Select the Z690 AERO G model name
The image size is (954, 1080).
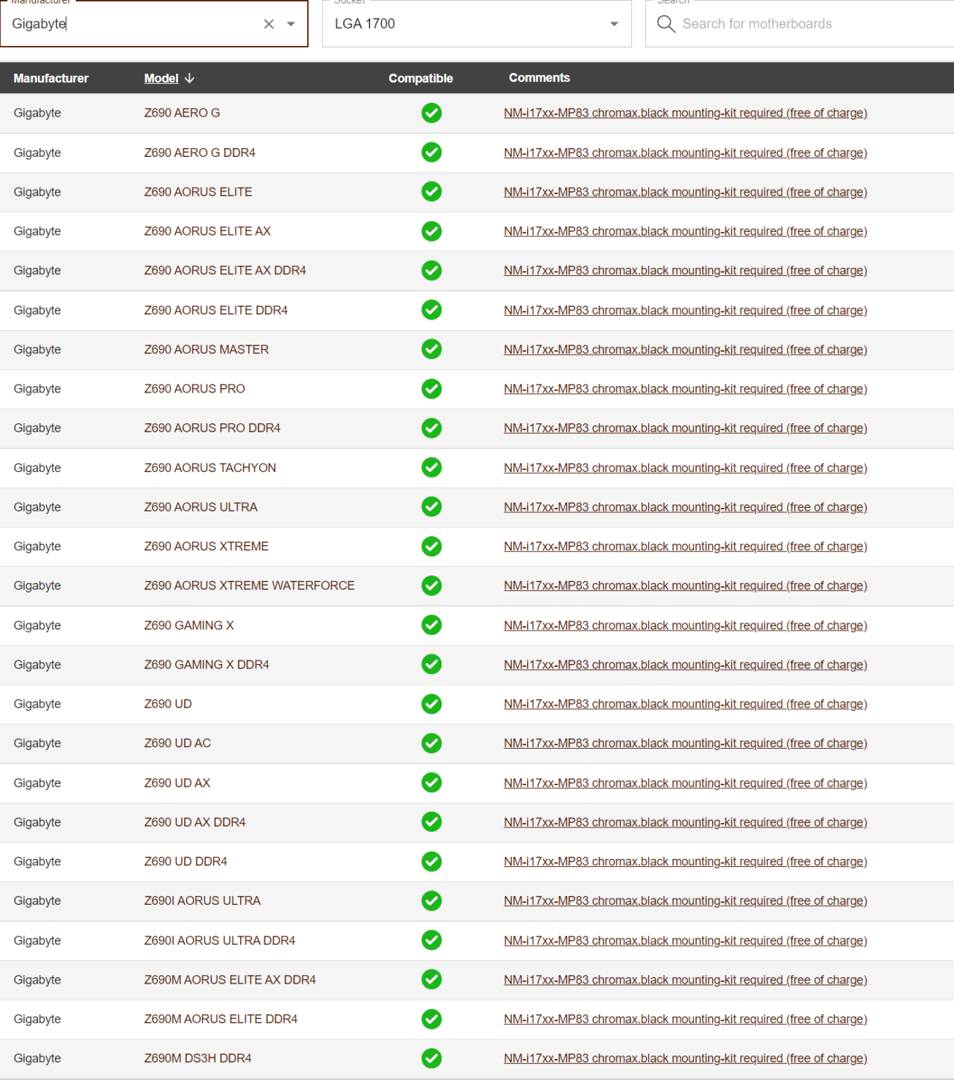tap(182, 113)
